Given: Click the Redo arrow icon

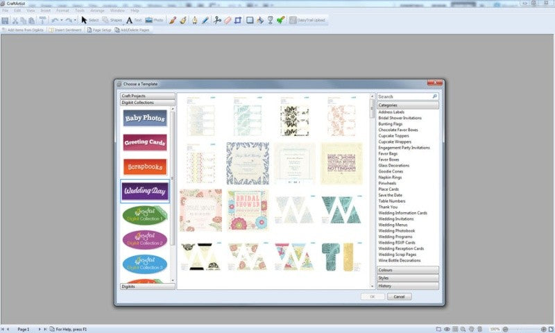Looking at the screenshot, I should click(69, 21).
